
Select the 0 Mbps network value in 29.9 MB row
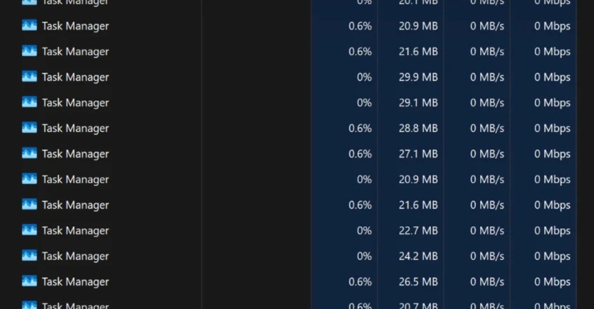(552, 77)
